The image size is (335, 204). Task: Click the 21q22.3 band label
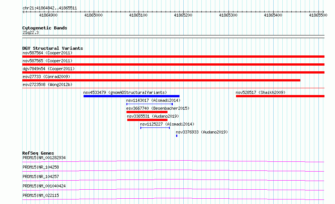[30, 32]
